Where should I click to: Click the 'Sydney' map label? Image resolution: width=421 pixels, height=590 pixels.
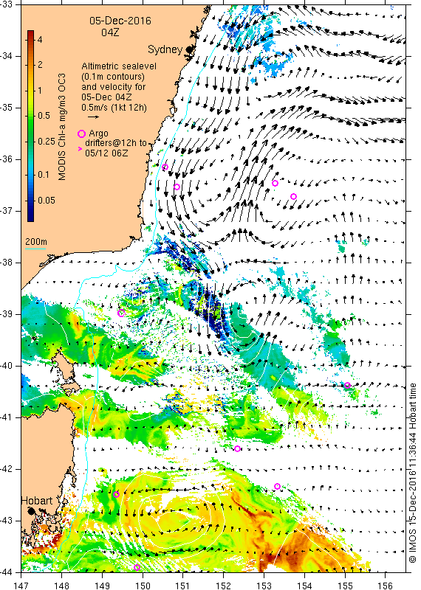[x=165, y=49]
